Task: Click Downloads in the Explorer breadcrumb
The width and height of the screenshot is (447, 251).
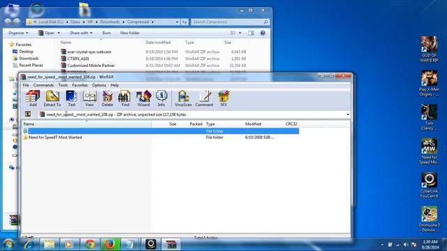Action: [x=110, y=22]
